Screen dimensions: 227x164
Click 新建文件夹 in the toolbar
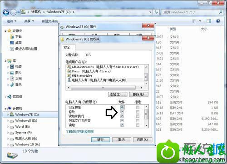(x=49, y=21)
